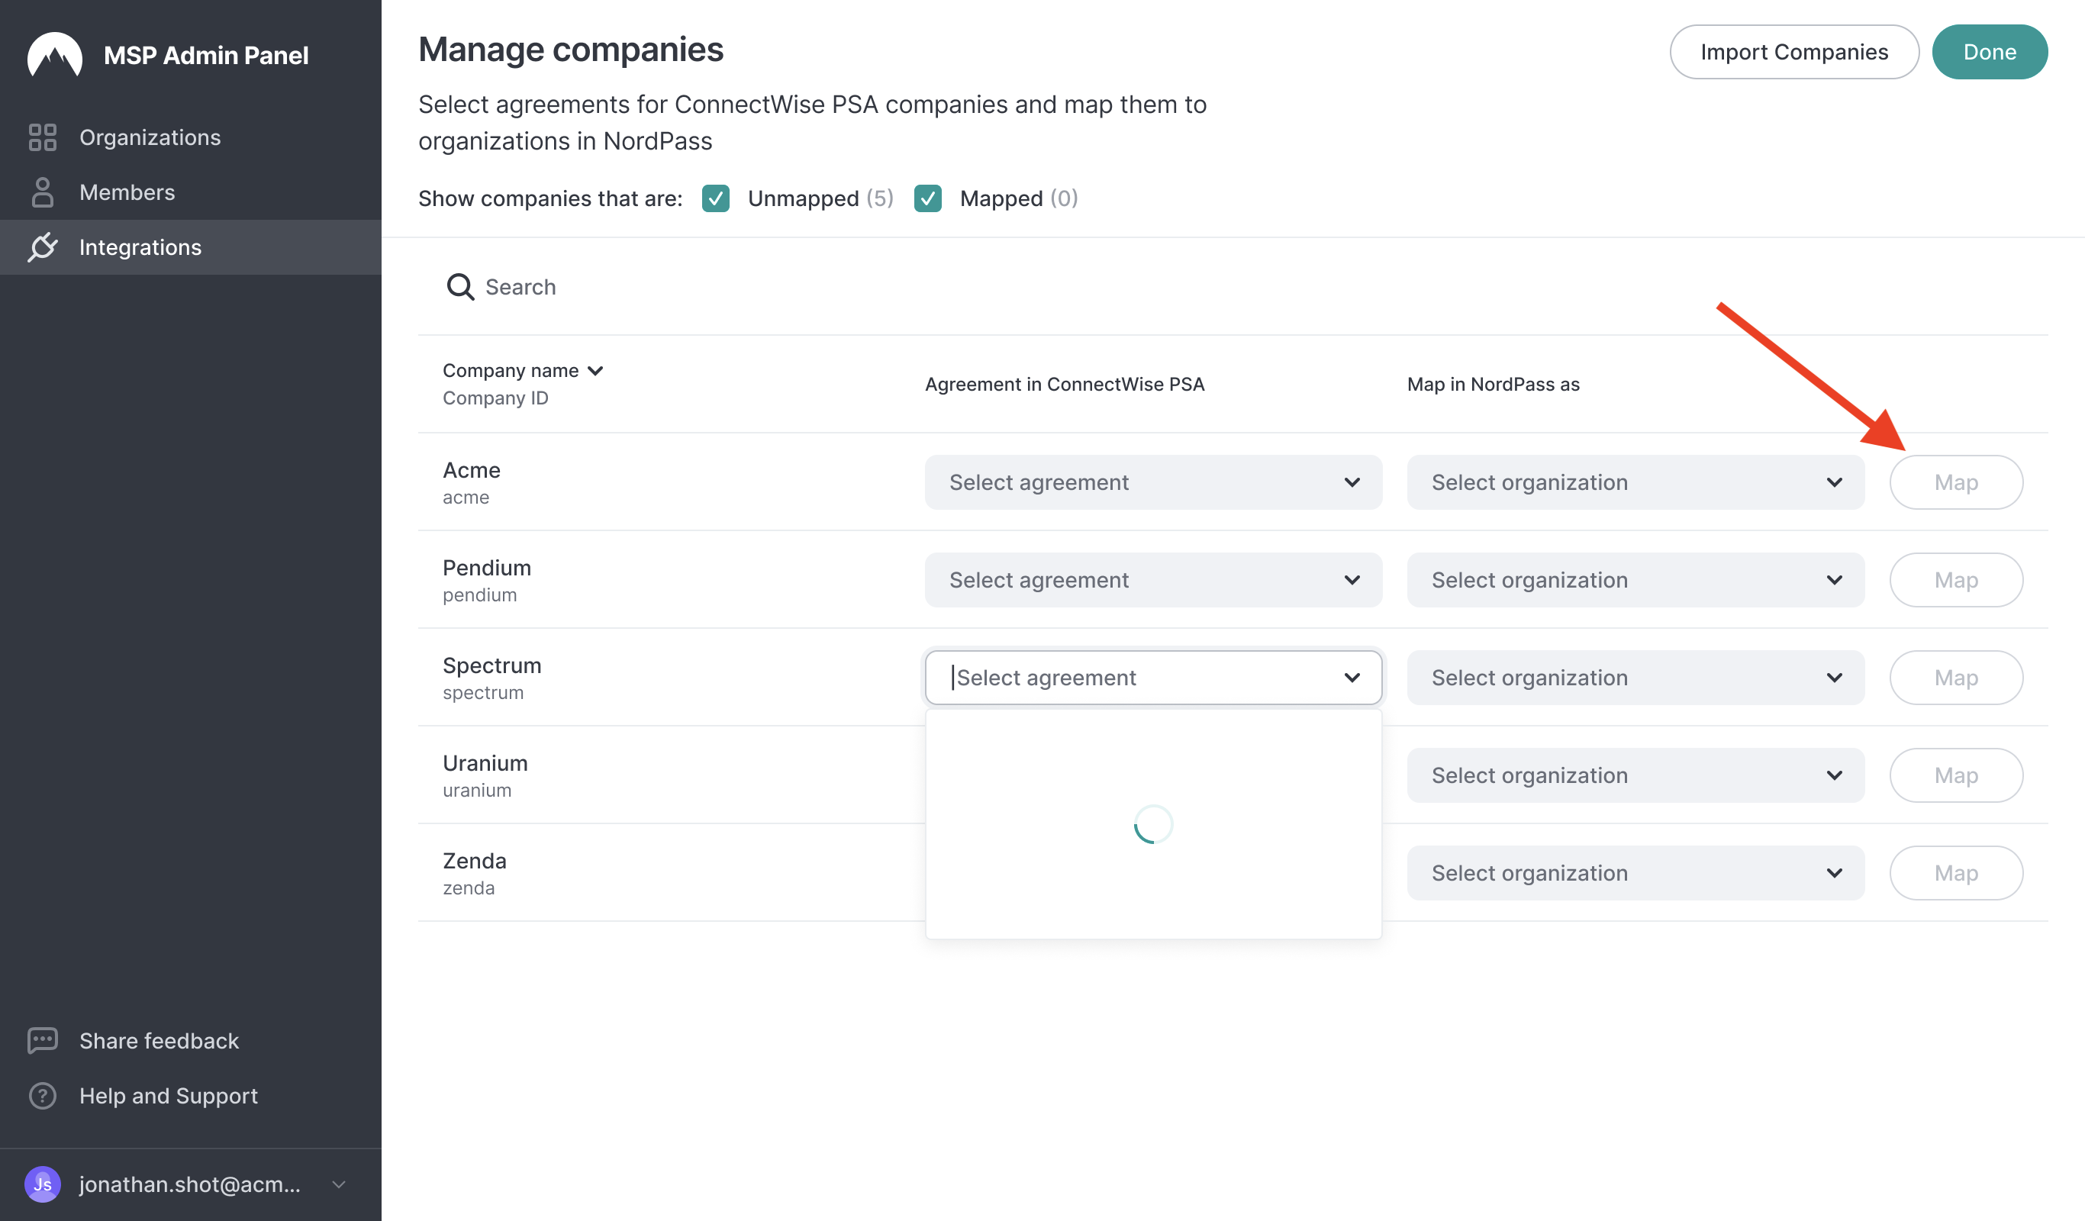This screenshot has width=2085, height=1221.
Task: Click the Map in NordPass as header
Action: click(x=1494, y=384)
